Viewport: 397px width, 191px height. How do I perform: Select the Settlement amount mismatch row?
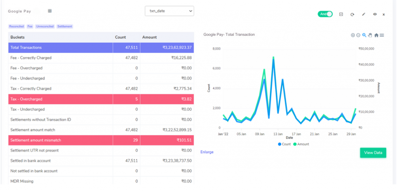pos(101,140)
